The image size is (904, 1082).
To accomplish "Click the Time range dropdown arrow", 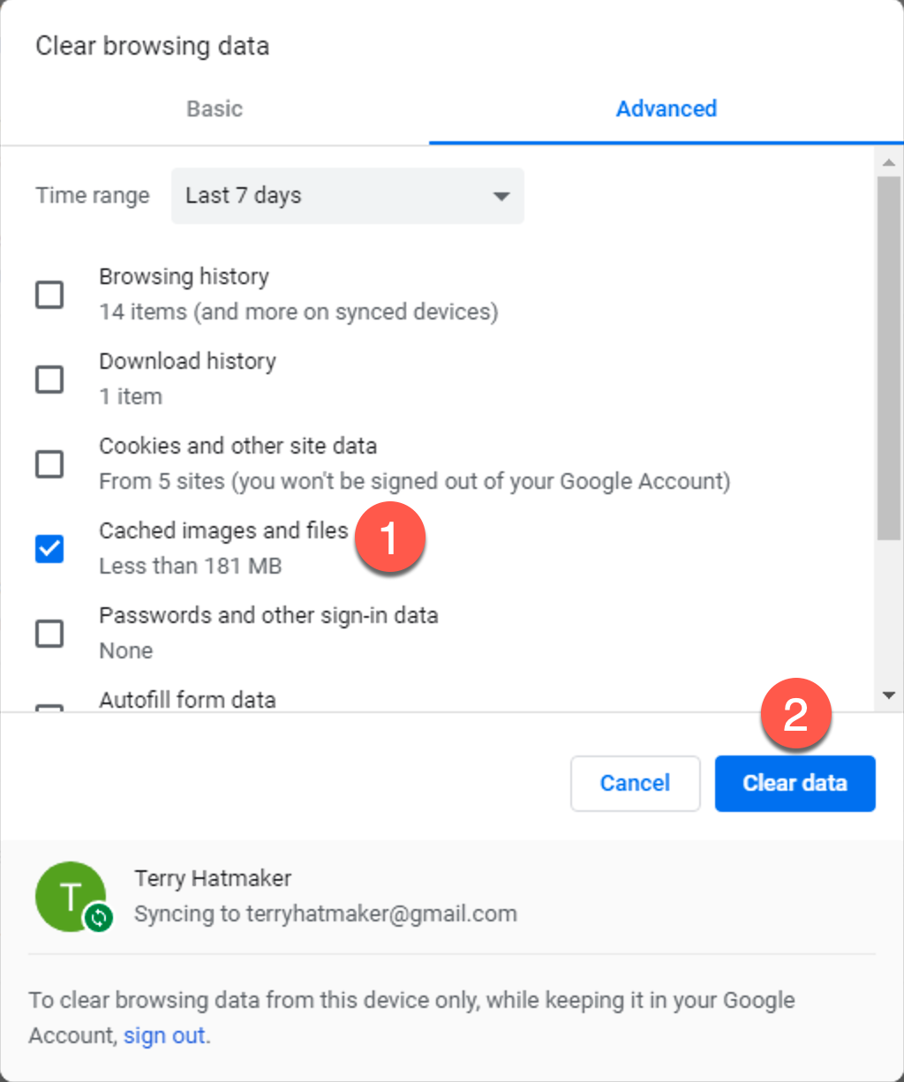I will [501, 196].
